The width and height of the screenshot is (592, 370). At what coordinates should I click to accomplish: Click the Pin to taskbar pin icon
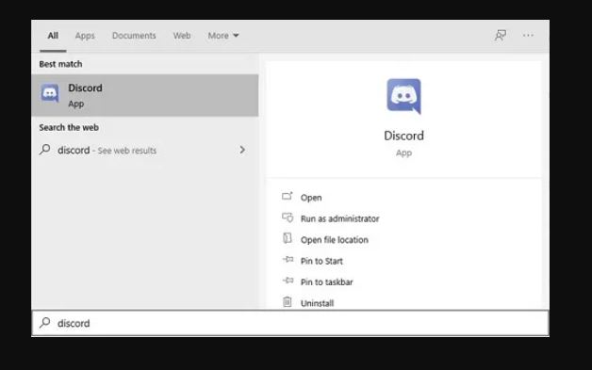[288, 281]
